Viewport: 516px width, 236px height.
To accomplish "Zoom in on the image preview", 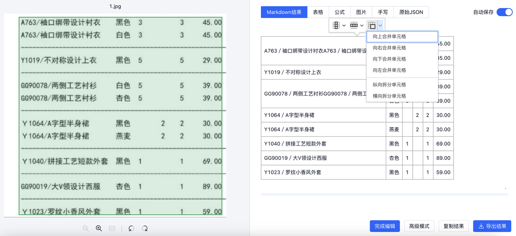I will pyautogui.click(x=99, y=228).
